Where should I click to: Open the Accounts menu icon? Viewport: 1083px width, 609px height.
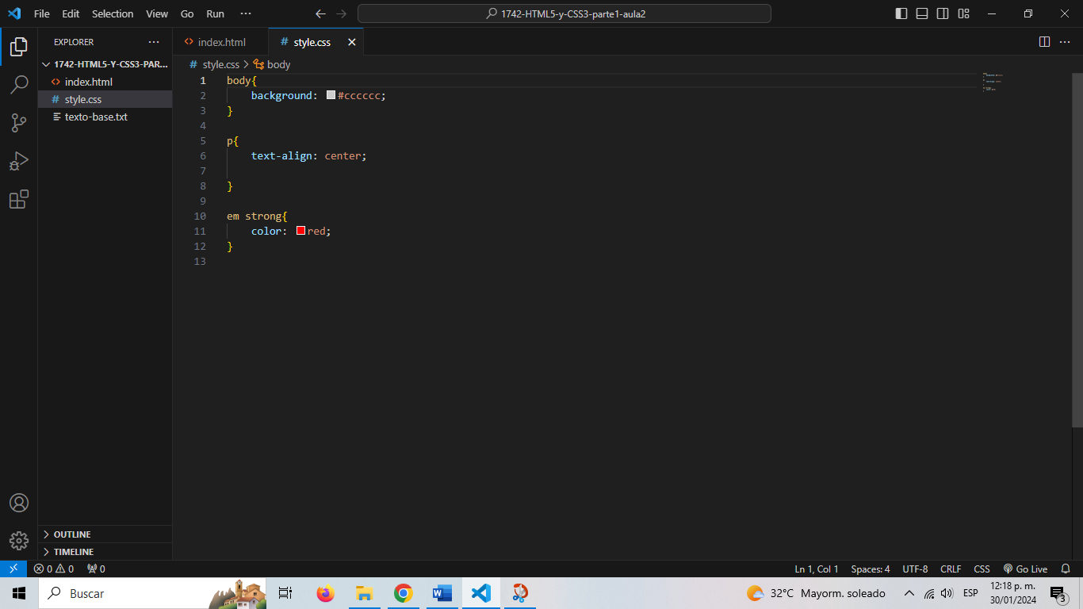tap(19, 503)
